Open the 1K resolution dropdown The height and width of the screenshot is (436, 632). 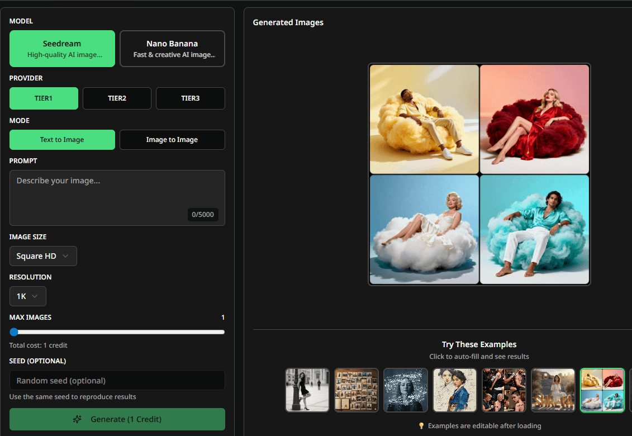tap(27, 296)
